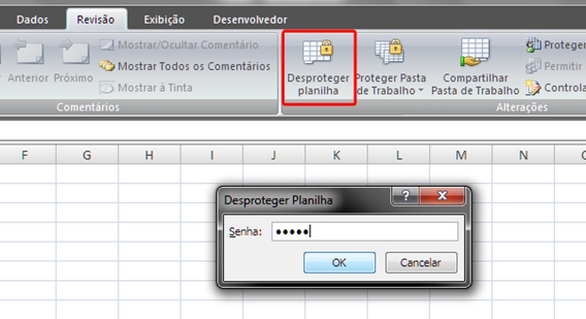Close the Desproteger Planilha dialog
The width and height of the screenshot is (586, 319).
pos(442,195)
